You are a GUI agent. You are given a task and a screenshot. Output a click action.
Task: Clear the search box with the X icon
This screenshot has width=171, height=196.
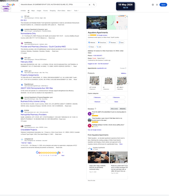point(90,5)
